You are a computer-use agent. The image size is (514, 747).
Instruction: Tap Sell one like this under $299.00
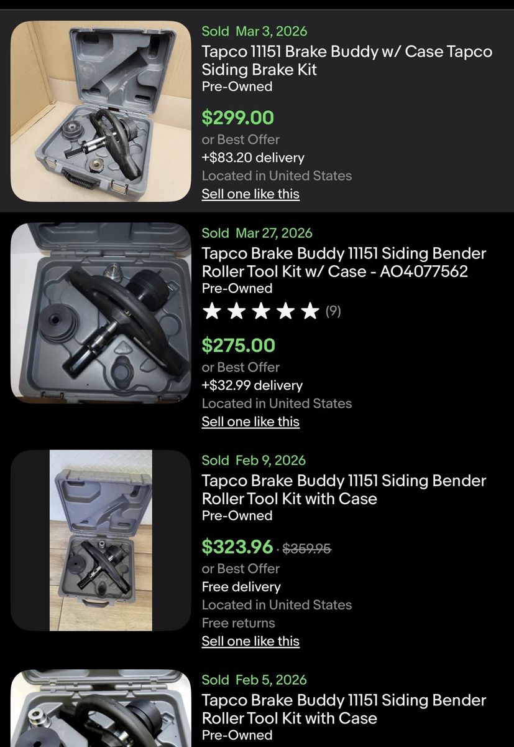pyautogui.click(x=250, y=194)
